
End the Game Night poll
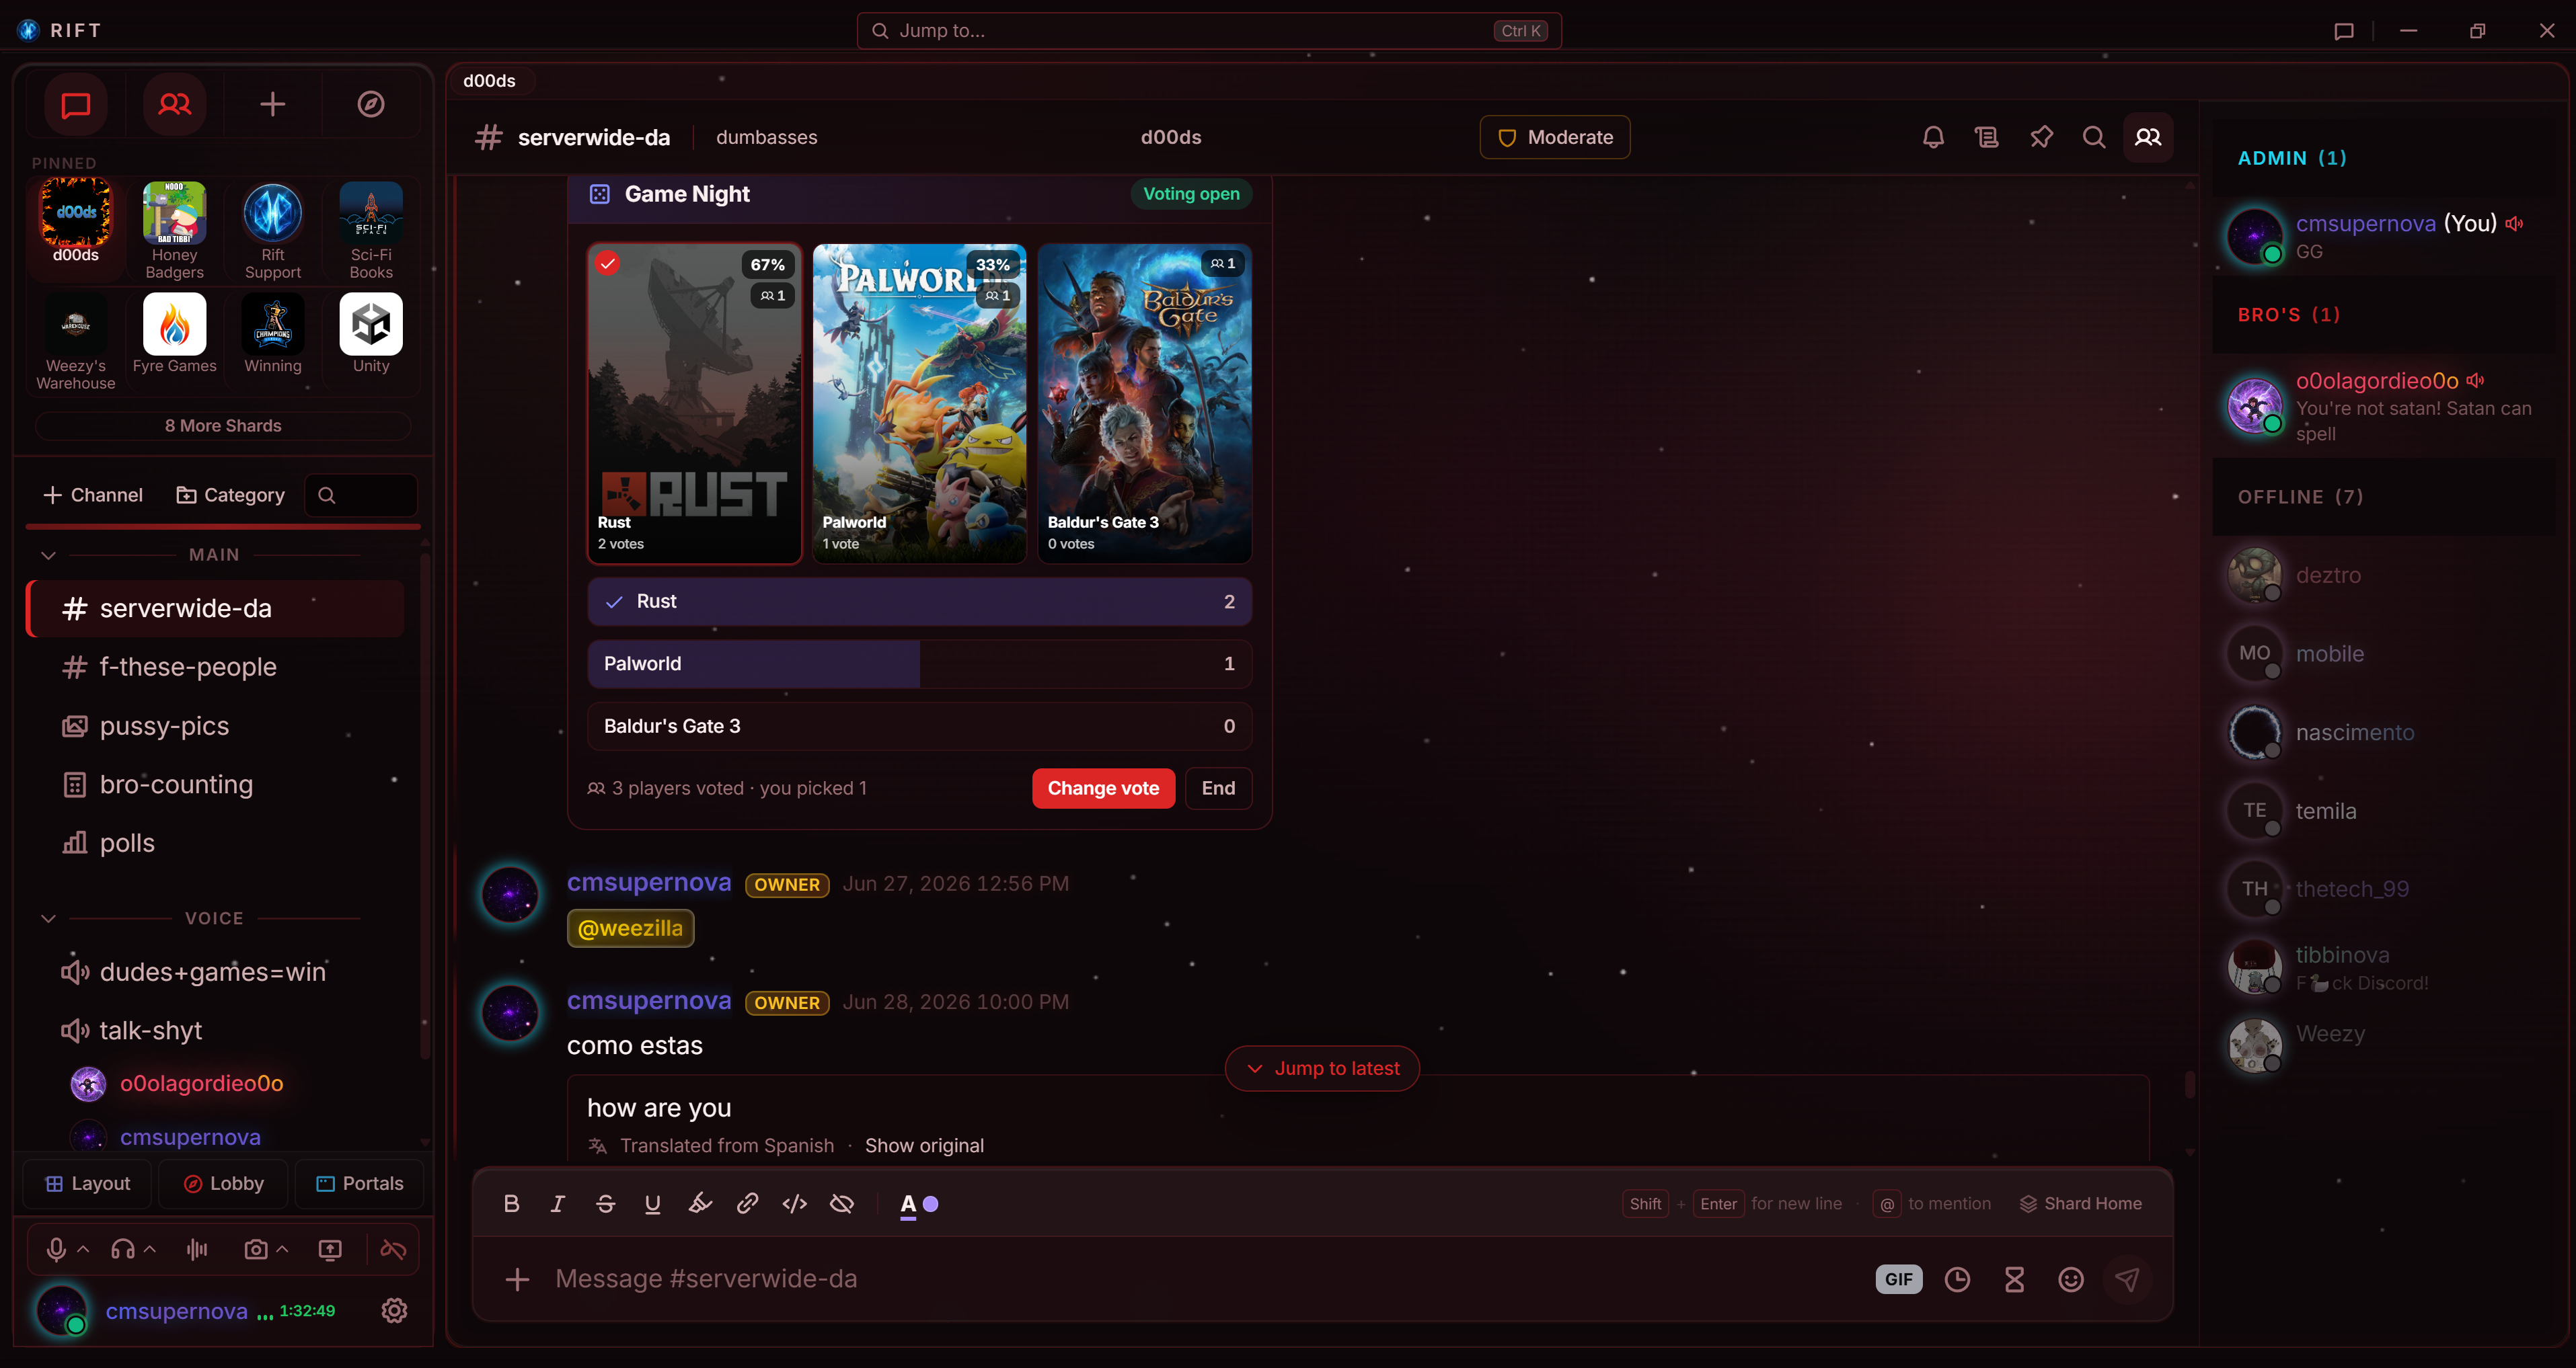[1218, 789]
